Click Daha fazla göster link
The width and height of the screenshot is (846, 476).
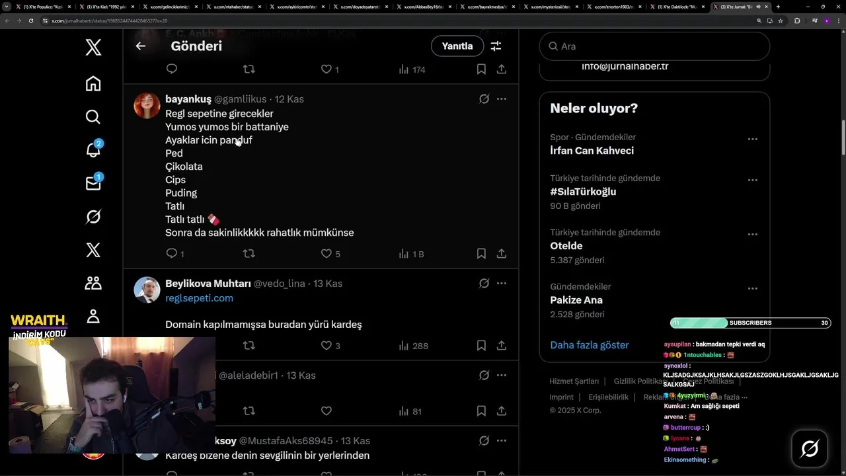point(589,345)
